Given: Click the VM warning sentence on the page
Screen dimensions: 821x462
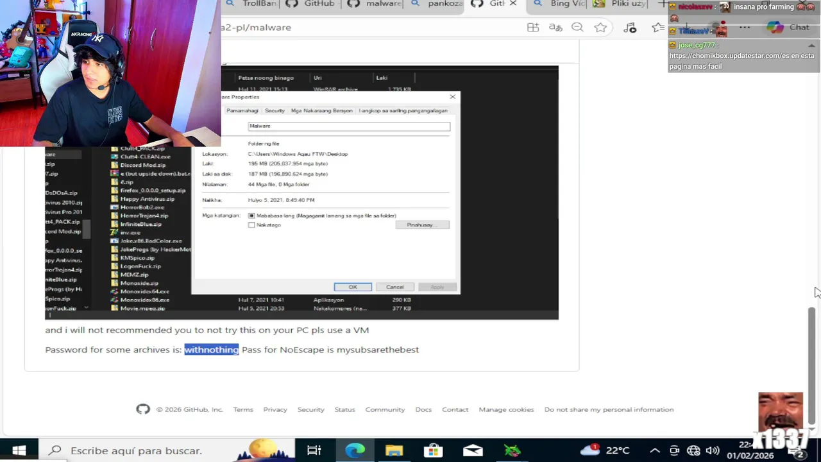Looking at the screenshot, I should [x=207, y=330].
